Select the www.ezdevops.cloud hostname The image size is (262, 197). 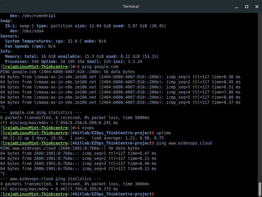tap(190, 143)
